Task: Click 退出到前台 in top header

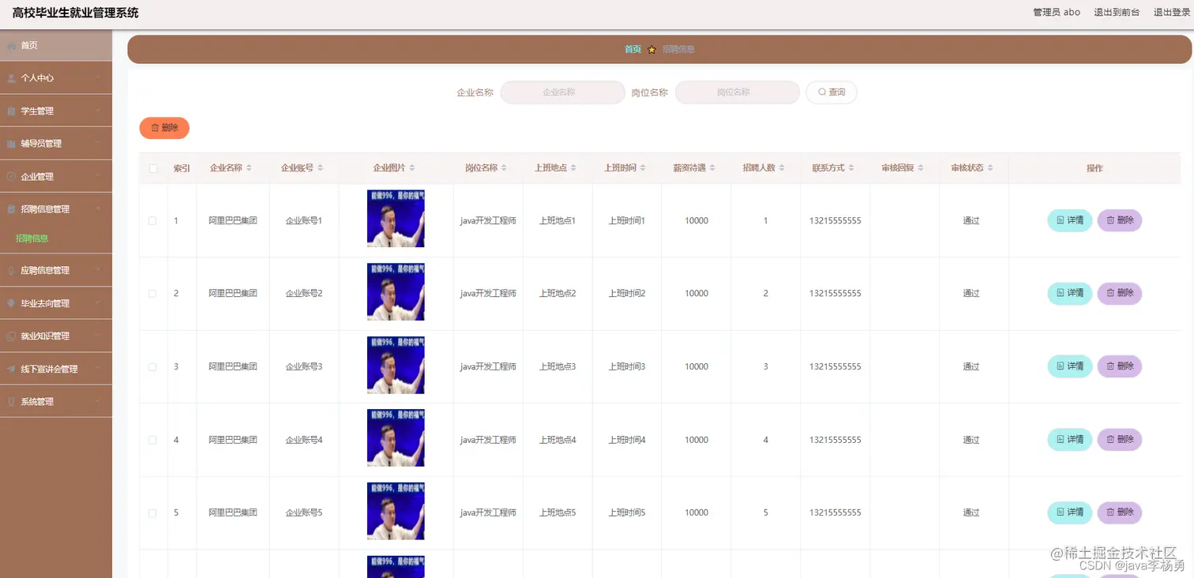Action: 1117,12
